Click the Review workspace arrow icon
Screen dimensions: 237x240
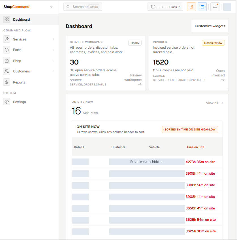pos(140,84)
